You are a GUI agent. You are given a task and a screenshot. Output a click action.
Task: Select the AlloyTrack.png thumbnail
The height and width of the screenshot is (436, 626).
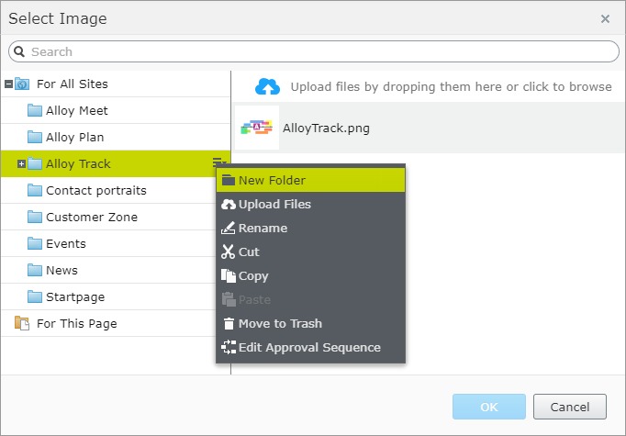(257, 129)
